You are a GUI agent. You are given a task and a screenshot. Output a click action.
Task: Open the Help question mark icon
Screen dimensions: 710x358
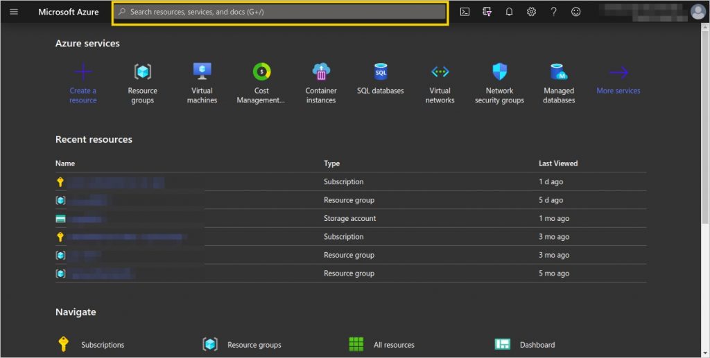tap(553, 12)
